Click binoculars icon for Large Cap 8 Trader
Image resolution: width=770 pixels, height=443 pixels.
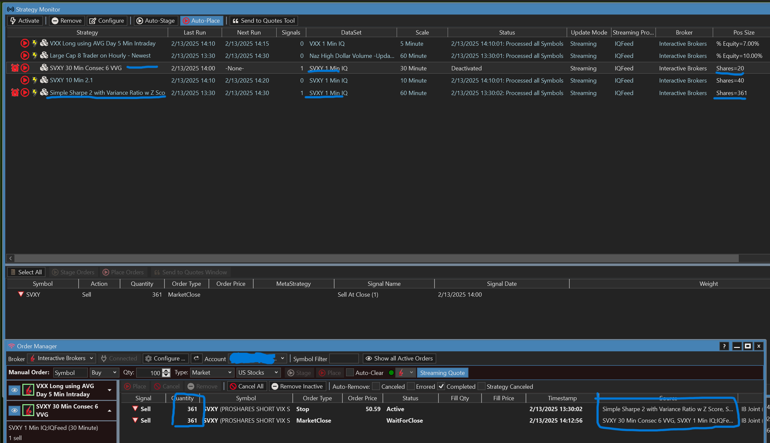(x=44, y=56)
